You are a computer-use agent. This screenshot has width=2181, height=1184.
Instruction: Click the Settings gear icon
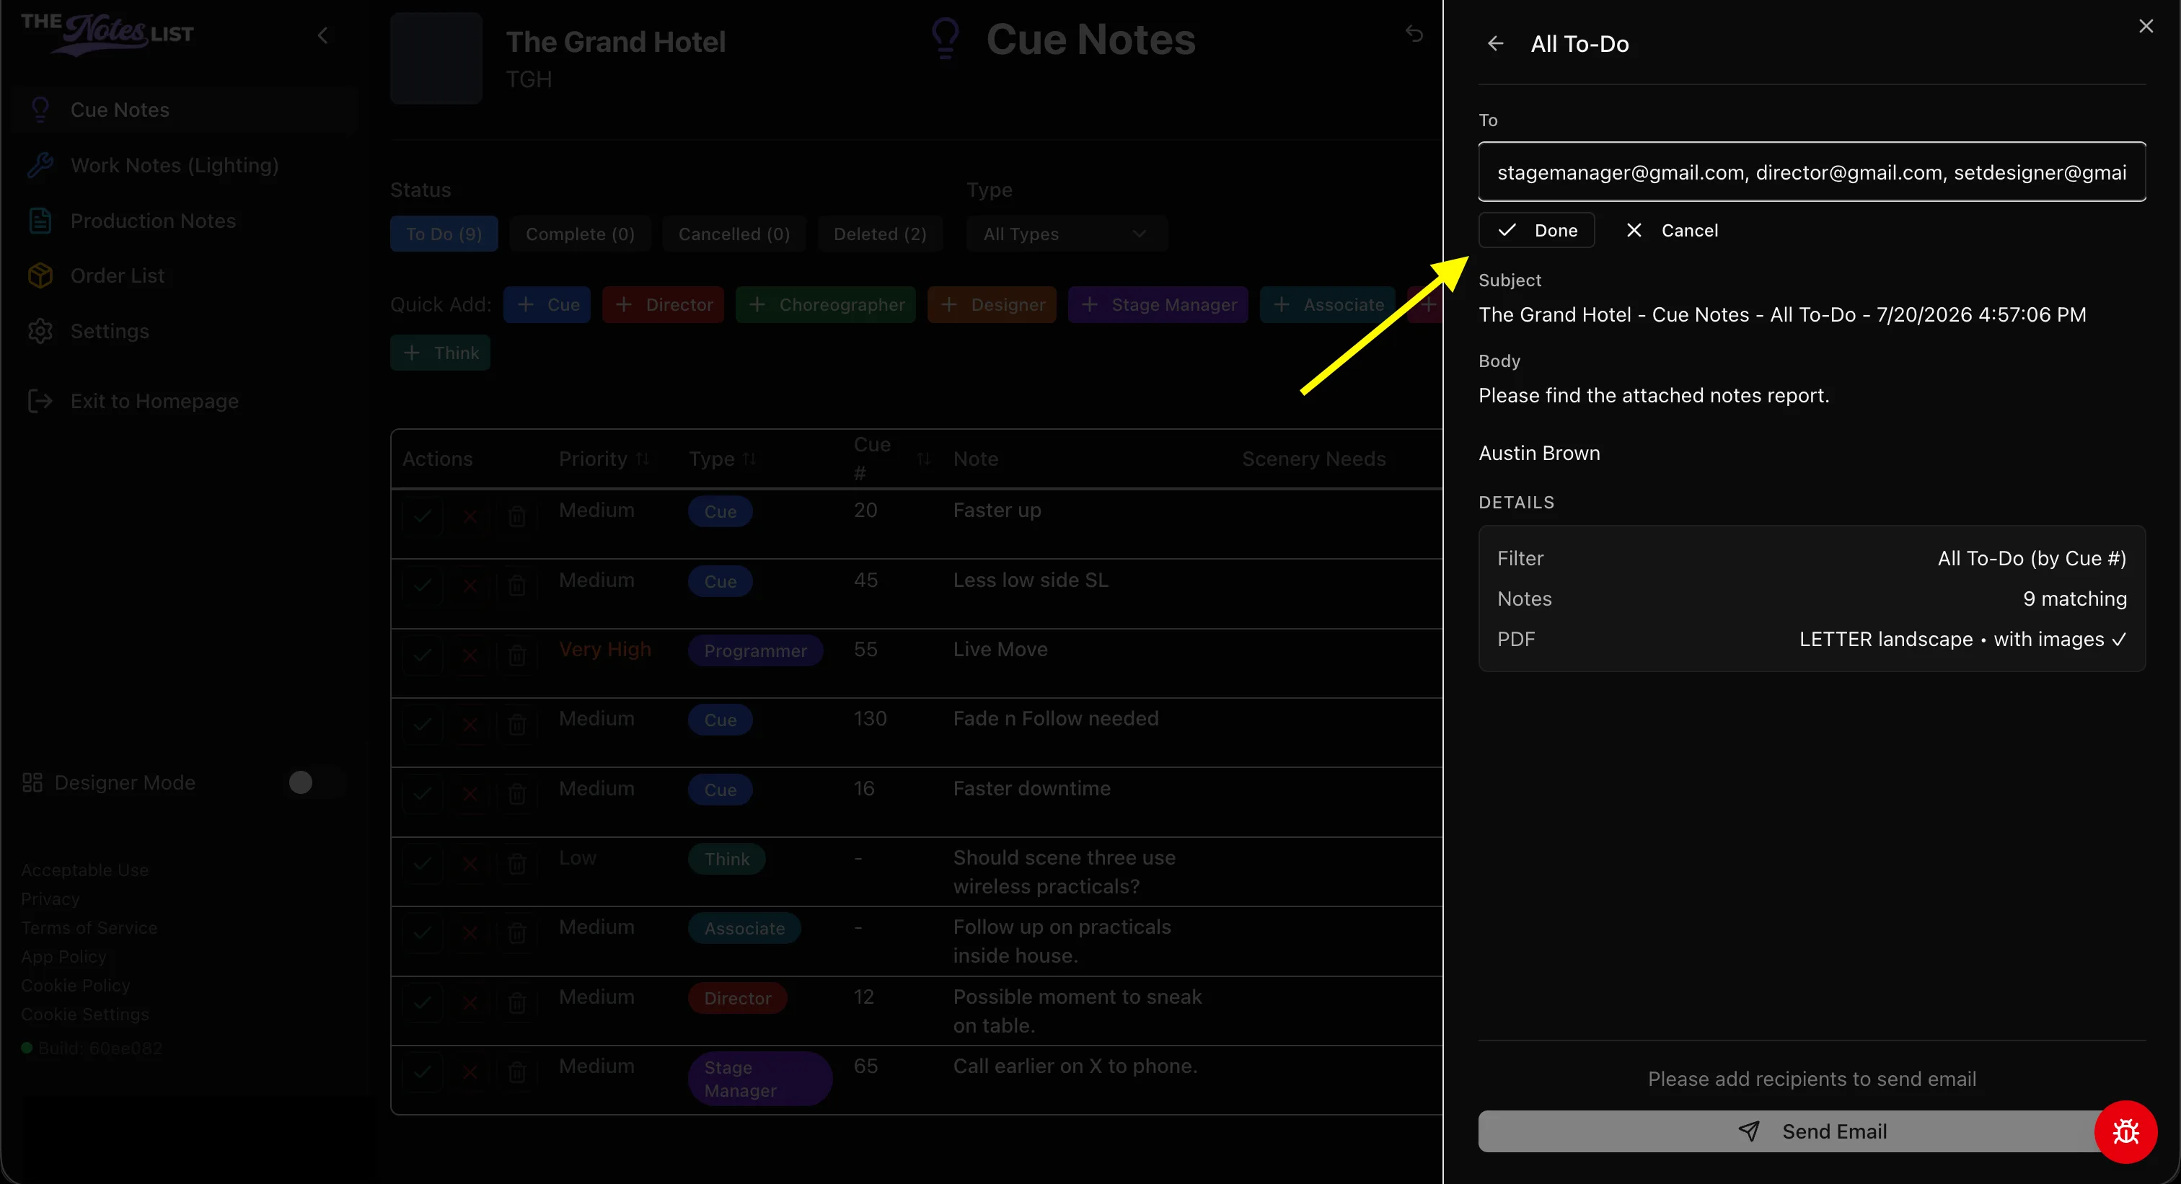coord(40,331)
